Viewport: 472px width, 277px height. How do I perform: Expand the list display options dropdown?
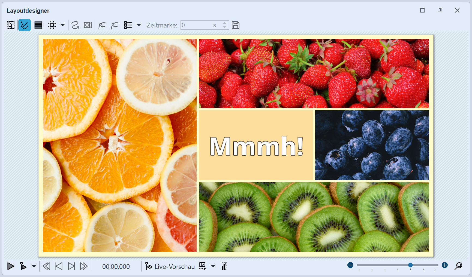139,25
